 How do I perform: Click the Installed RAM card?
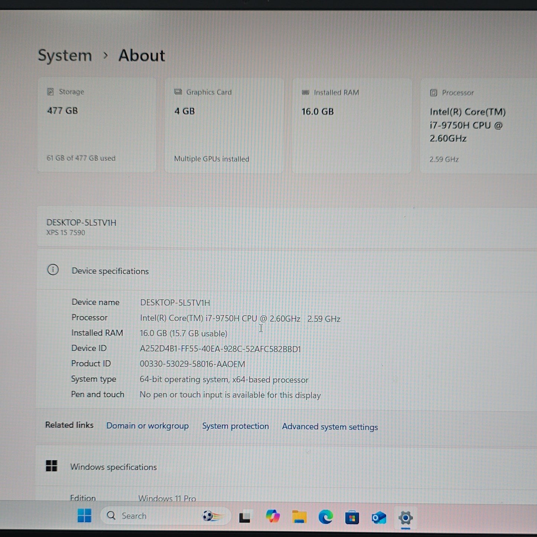(352, 126)
